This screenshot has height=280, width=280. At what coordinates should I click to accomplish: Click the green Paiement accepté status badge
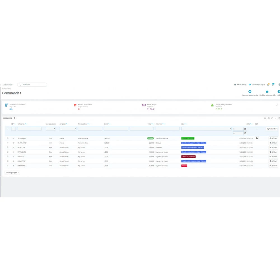188,138
